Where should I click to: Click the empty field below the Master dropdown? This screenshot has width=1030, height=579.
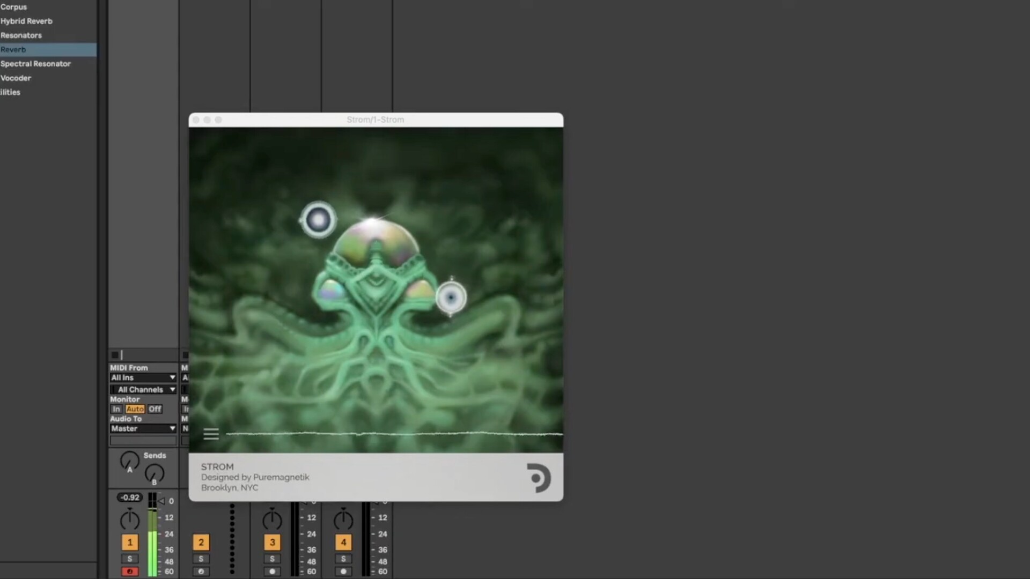(143, 441)
